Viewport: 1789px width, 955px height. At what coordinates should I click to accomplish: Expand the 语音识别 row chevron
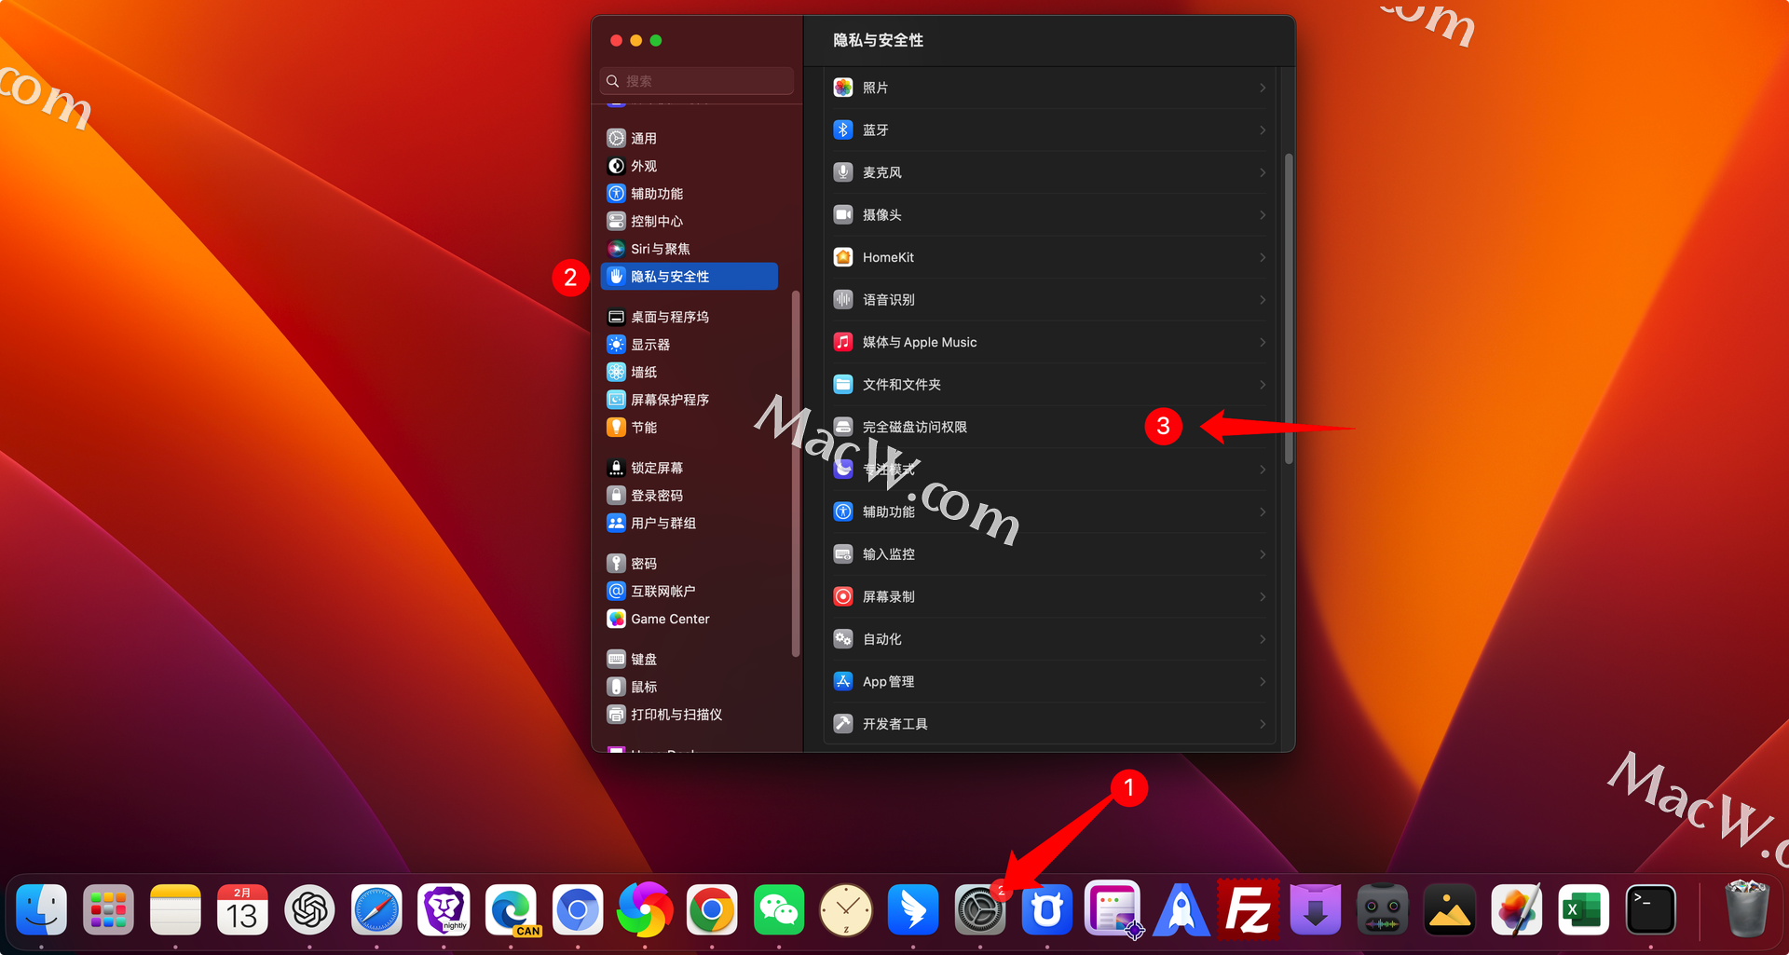tap(1263, 299)
